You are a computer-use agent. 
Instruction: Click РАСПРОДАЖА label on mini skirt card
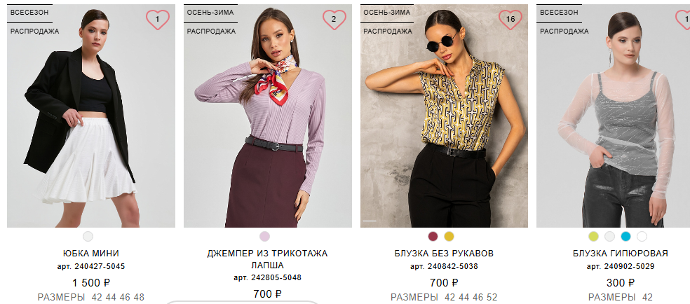(35, 32)
